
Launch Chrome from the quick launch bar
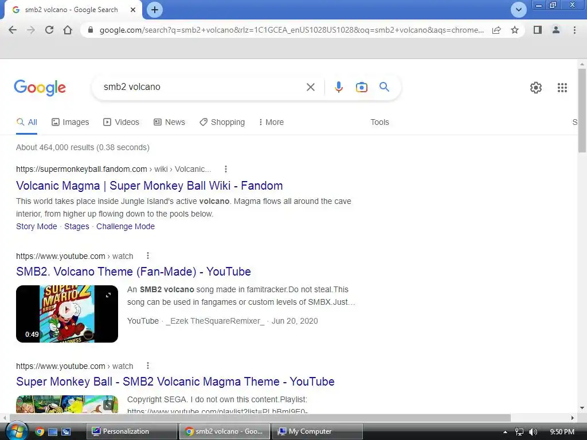pos(40,432)
